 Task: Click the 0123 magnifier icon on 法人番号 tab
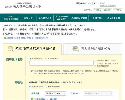click(x=76, y=49)
